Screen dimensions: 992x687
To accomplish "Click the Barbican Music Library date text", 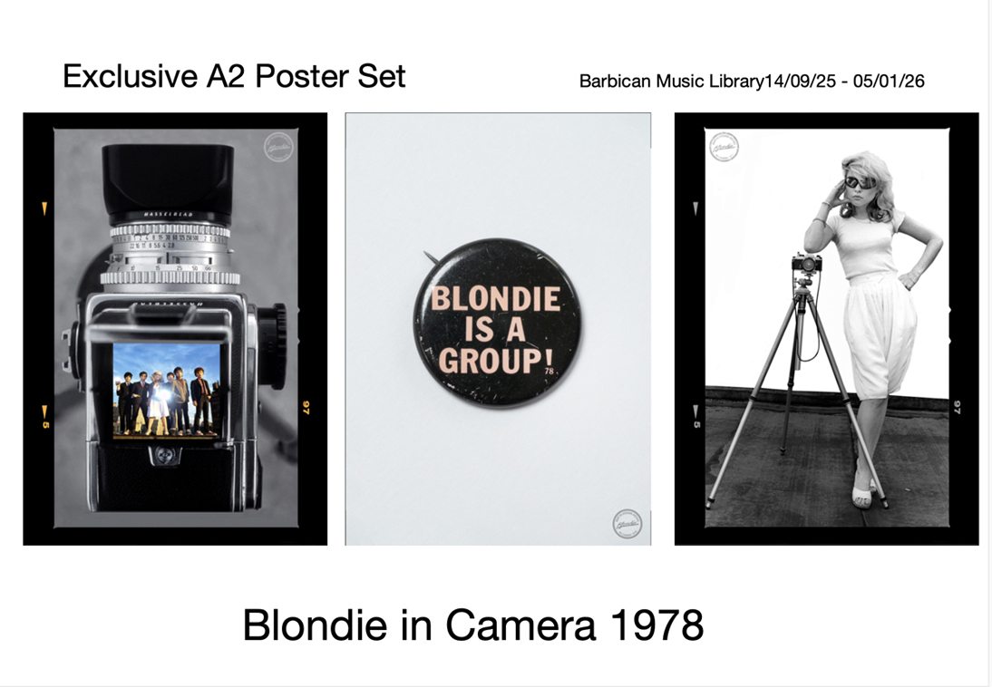I will [x=752, y=81].
